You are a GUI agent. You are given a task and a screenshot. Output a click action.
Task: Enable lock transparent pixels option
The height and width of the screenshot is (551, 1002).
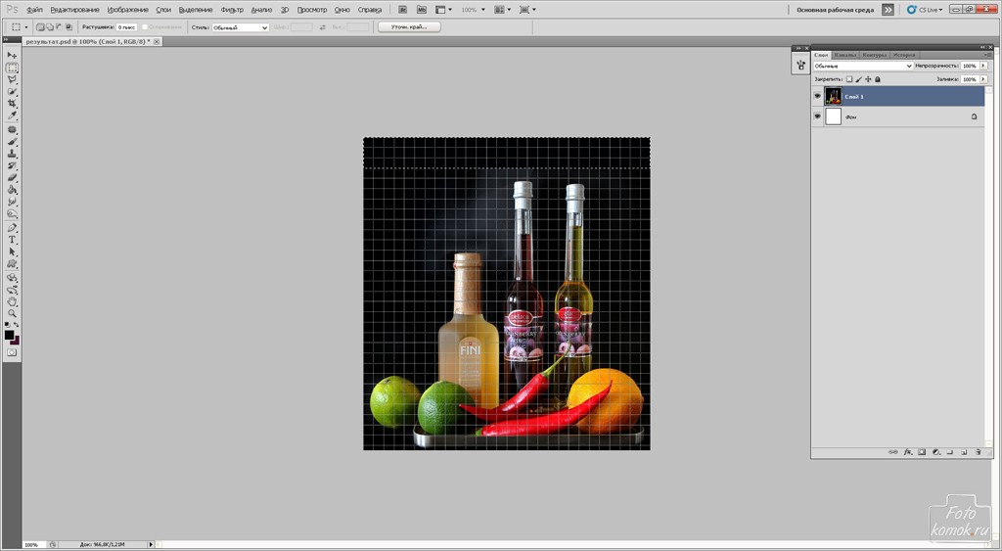point(849,79)
